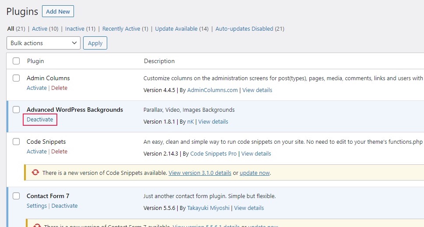The width and height of the screenshot is (424, 227).
Task: Open the Takayuki Miyoshi author link
Action: coord(208,208)
